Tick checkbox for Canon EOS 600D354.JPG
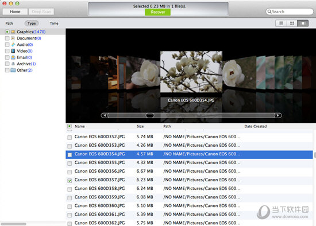 (x=70, y=155)
